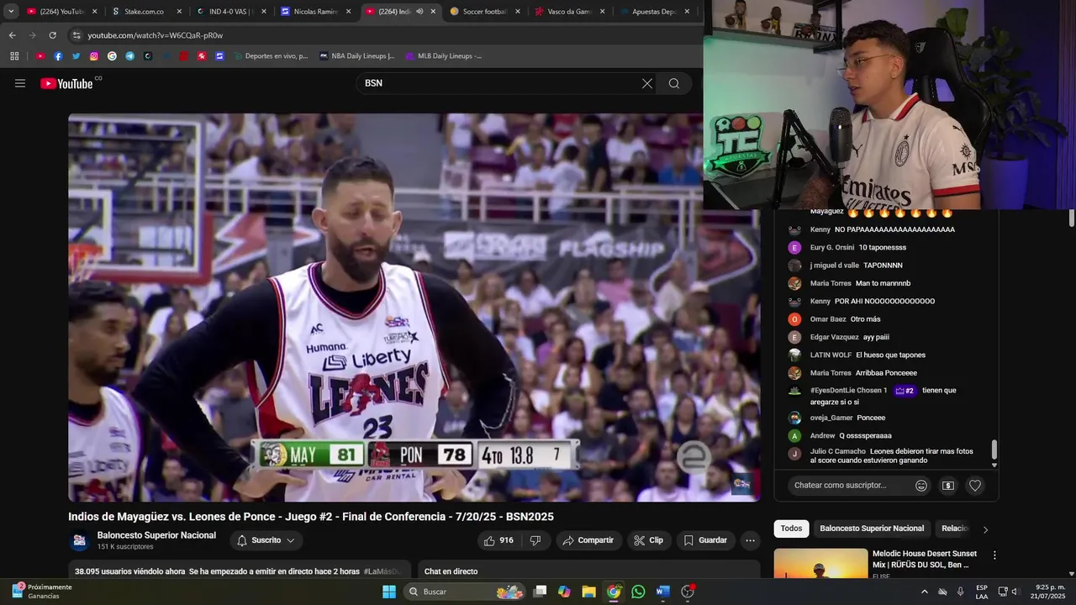
Task: Run search with the magnifier button
Action: (x=674, y=83)
